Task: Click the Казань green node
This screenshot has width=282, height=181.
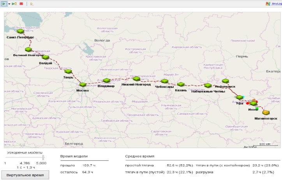Action: pos(181,84)
